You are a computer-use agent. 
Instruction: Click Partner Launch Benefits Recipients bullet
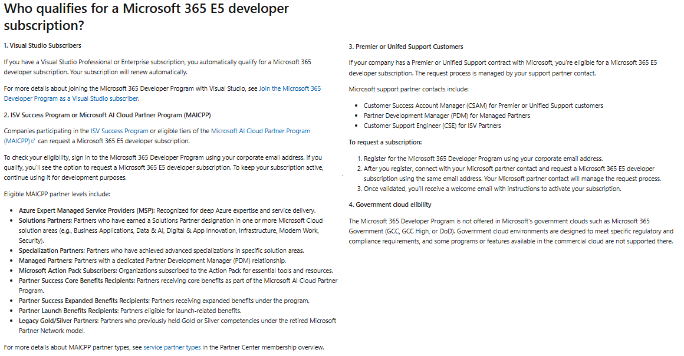pos(130,311)
